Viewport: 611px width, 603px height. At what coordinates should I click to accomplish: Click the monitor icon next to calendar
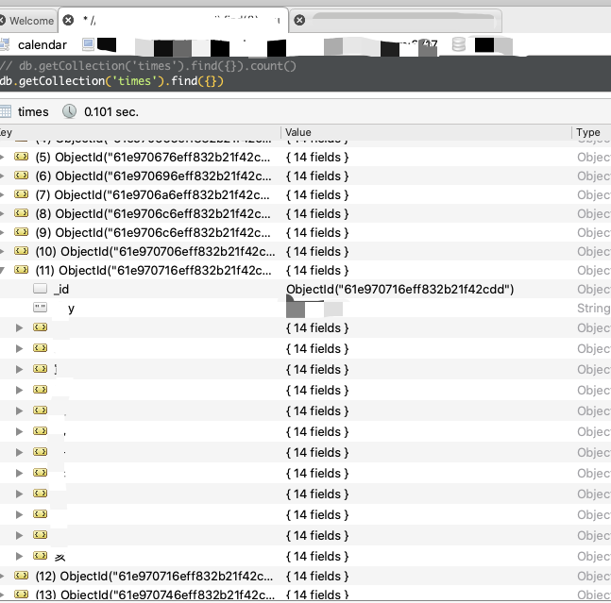[x=88, y=44]
